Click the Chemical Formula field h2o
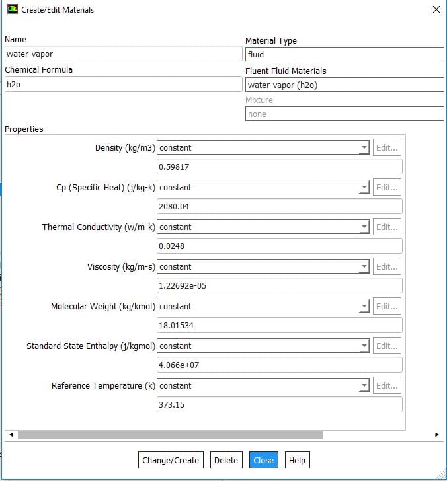This screenshot has width=447, height=481. 124,84
